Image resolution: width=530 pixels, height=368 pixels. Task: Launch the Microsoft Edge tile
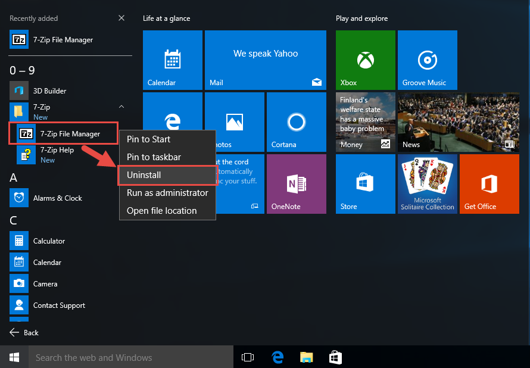tap(173, 111)
